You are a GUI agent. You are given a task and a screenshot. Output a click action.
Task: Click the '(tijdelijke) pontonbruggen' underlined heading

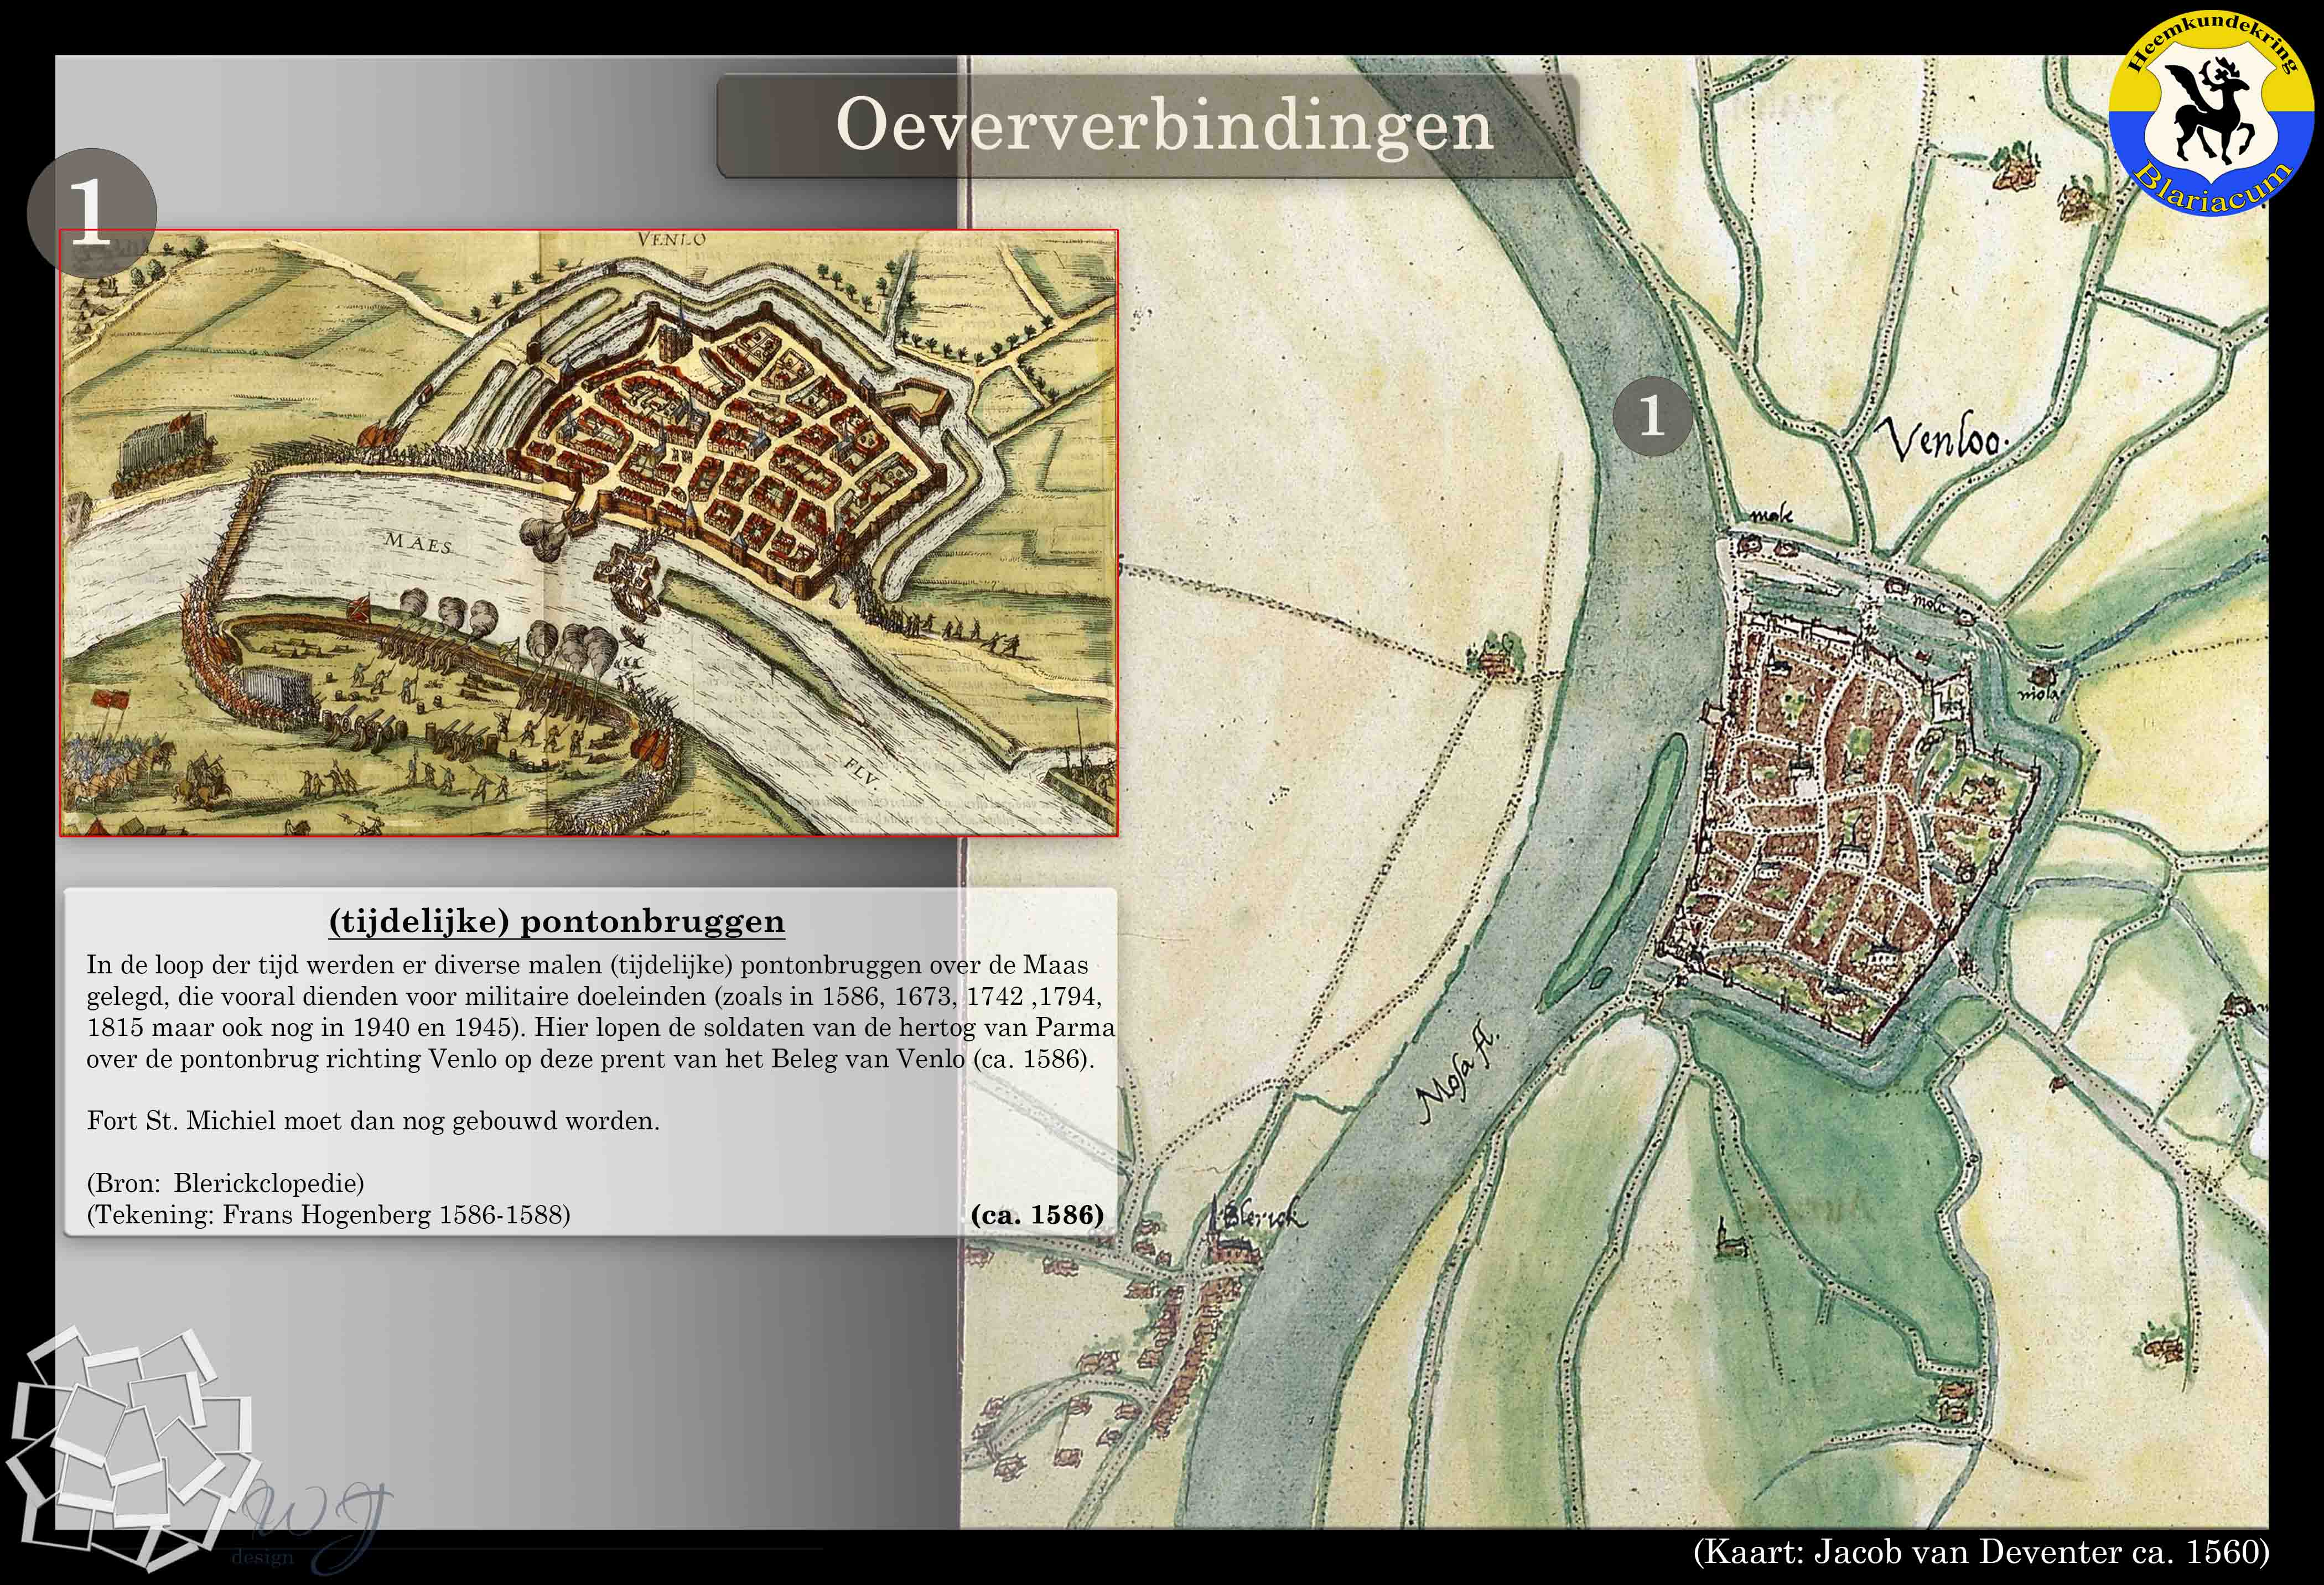coord(557,921)
